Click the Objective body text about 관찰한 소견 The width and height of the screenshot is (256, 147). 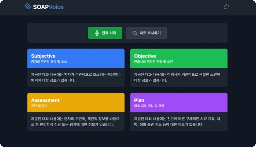[x=177, y=77]
